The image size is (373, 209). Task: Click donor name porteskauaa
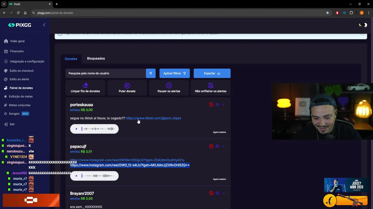pos(82,105)
